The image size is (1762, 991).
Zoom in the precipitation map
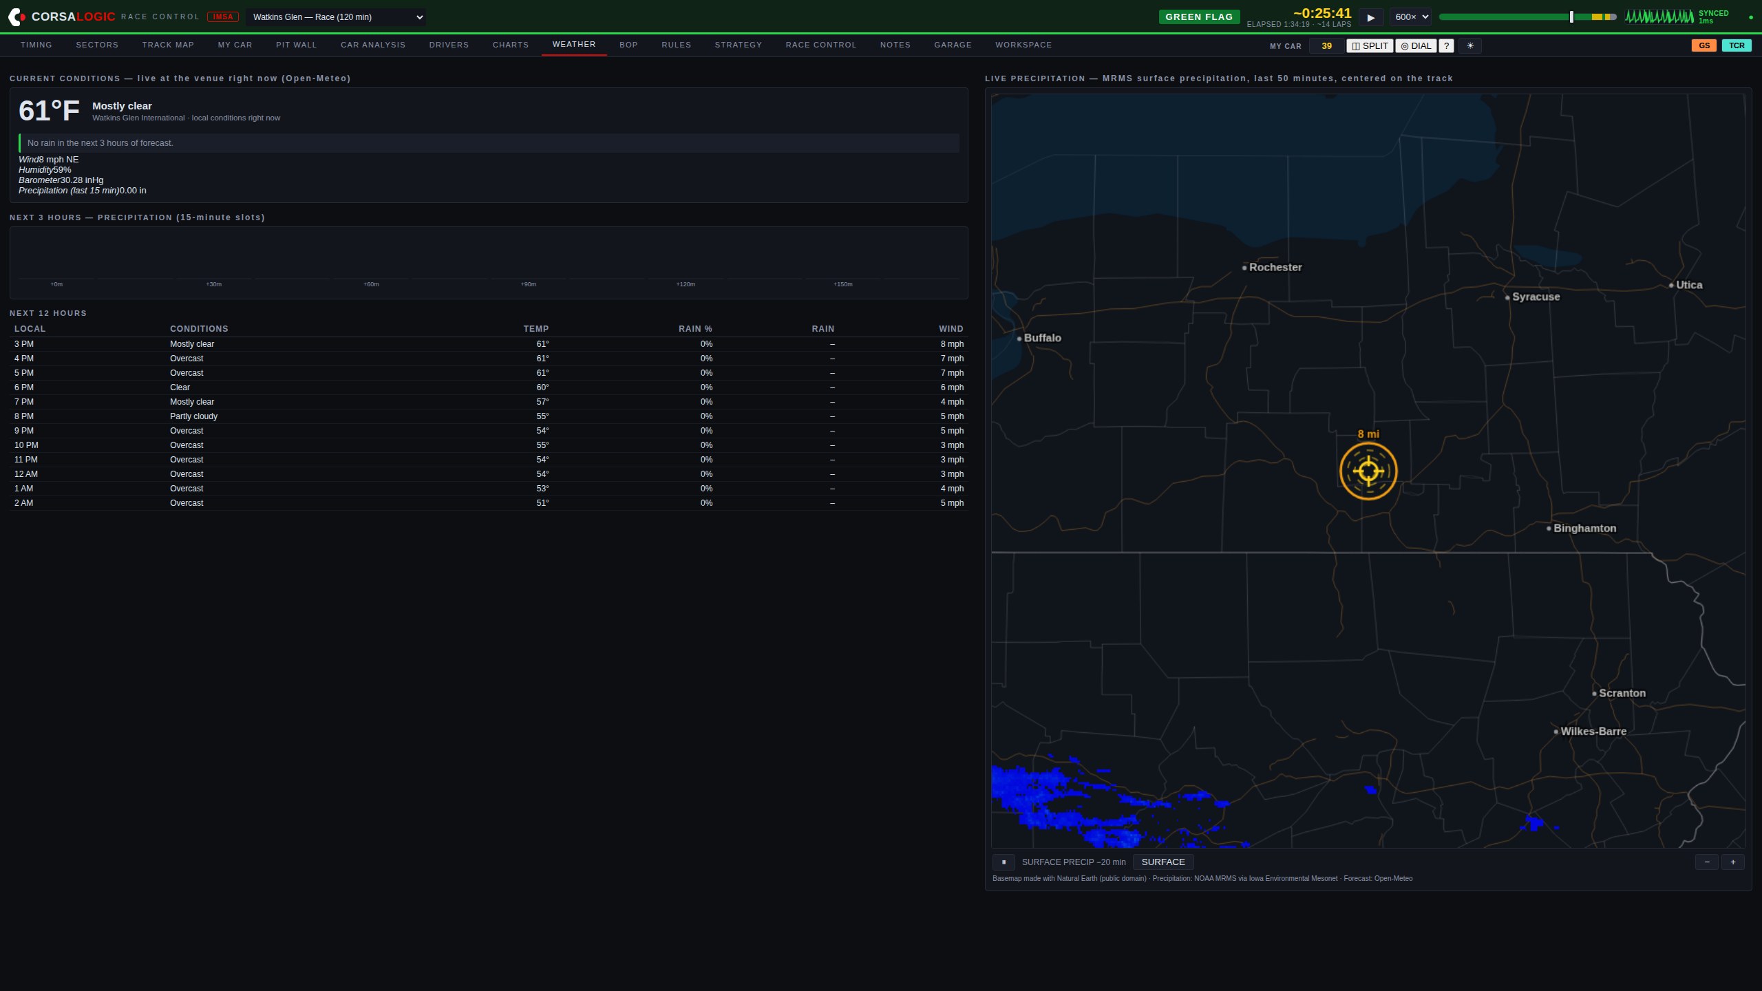click(x=1733, y=862)
